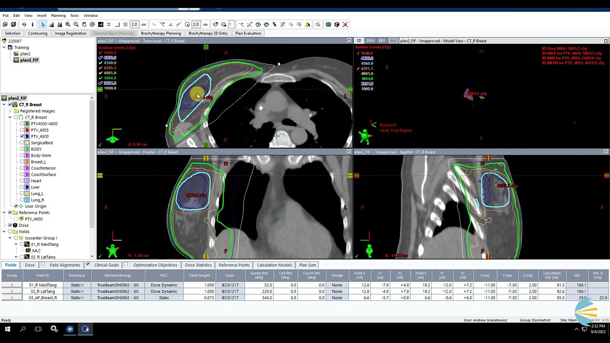This screenshot has width=610, height=343.
Task: Check the Lung_R structure checkbox
Action: click(22, 200)
